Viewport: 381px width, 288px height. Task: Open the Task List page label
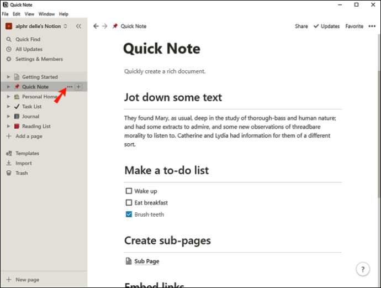pos(31,106)
